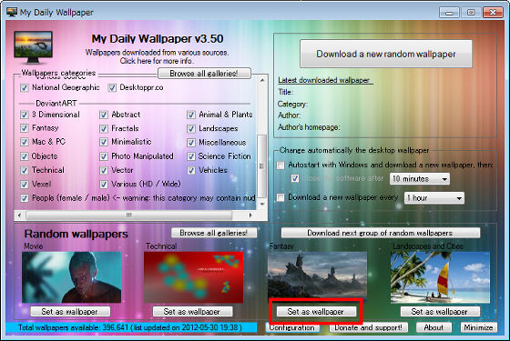This screenshot has height=341, width=510.
Task: Click the categories list scroll-up arrow
Action: 262,80
